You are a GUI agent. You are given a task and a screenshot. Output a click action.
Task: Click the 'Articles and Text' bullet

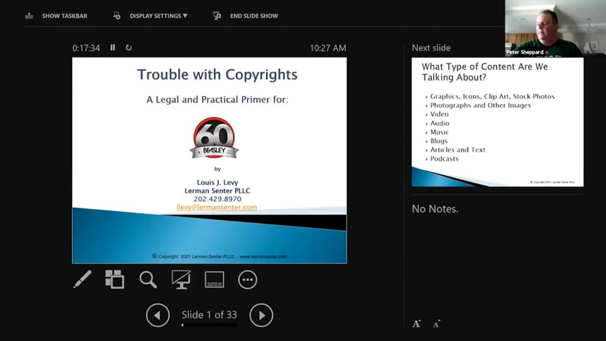tap(458, 150)
